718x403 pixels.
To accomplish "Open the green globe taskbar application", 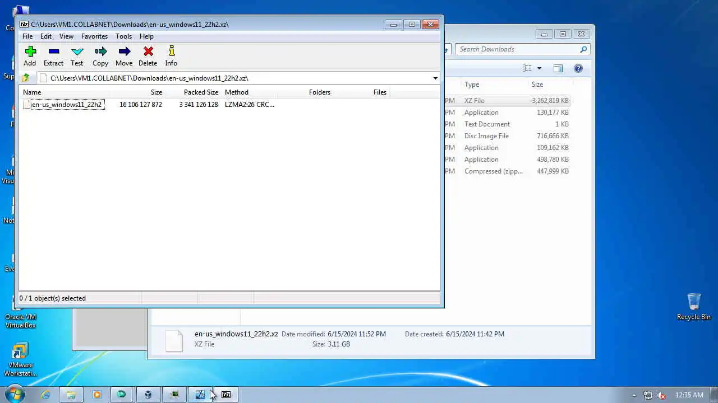I will click(x=122, y=395).
